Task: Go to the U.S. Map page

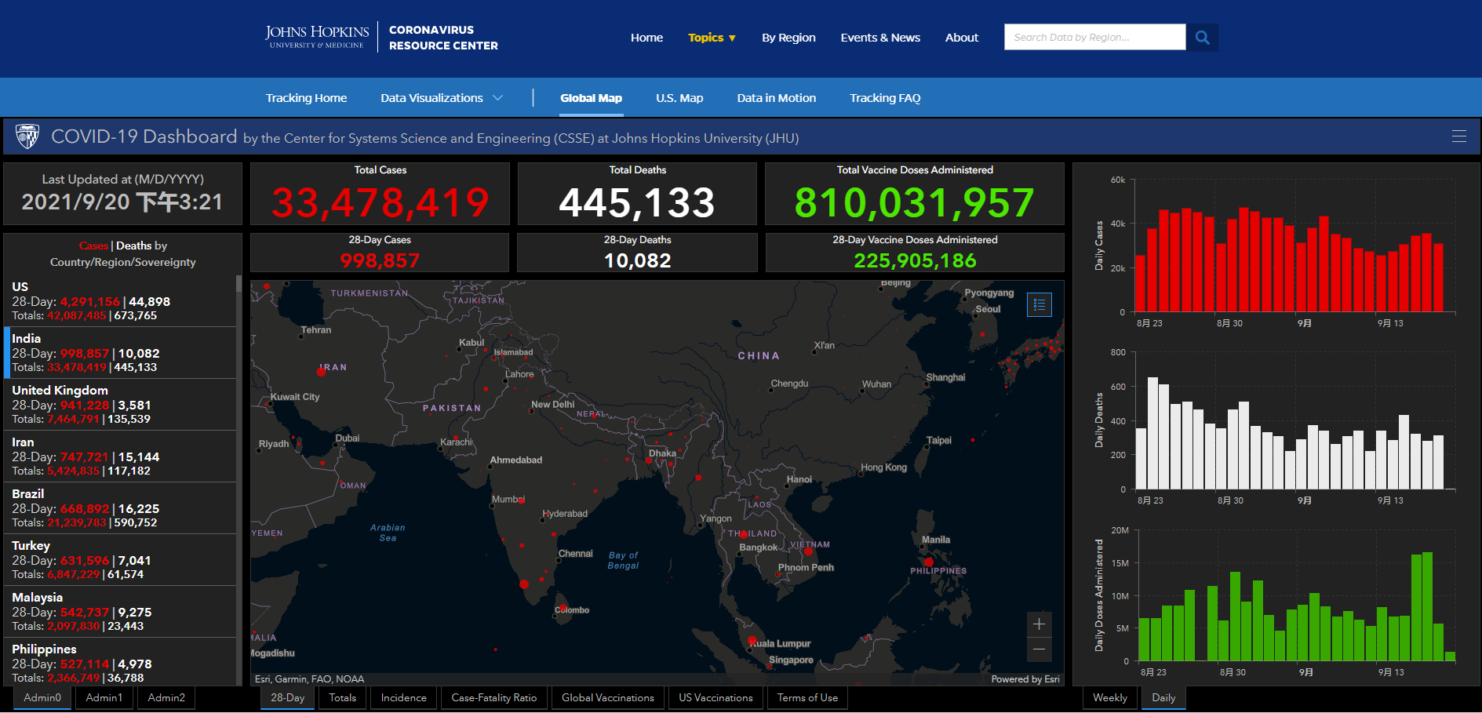Action: 679,98
